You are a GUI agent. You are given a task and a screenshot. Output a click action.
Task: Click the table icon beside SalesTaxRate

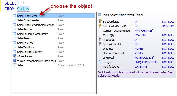pos(15,43)
